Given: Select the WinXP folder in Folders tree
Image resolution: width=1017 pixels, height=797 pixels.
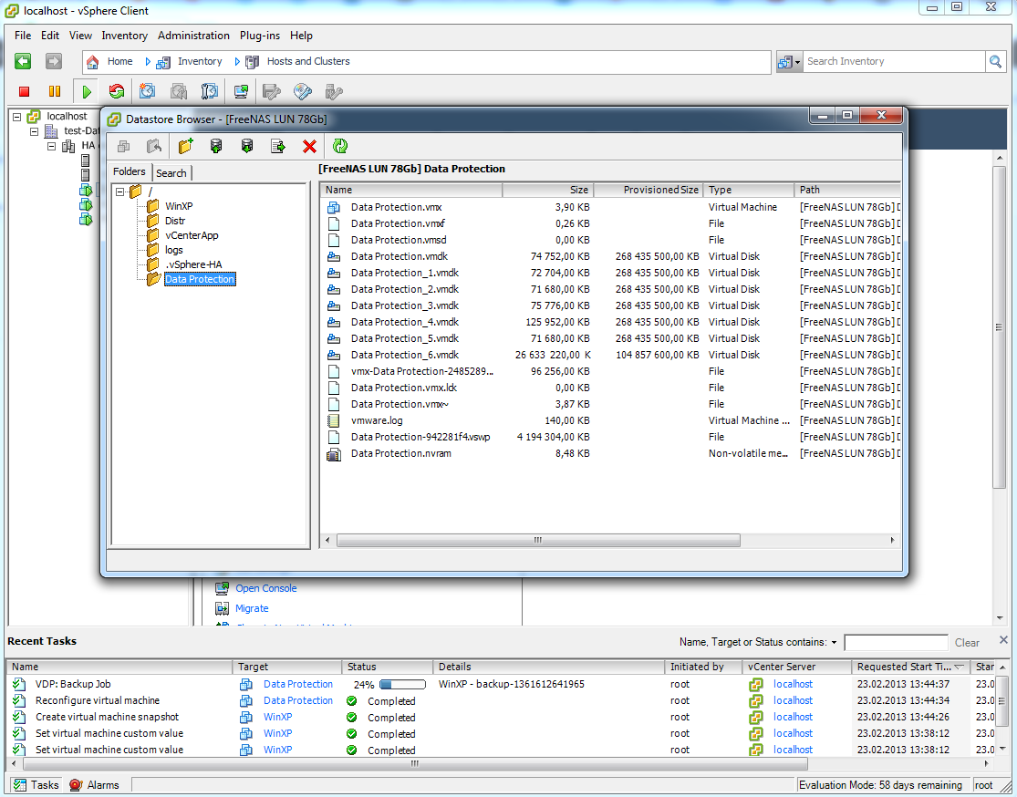Looking at the screenshot, I should [x=179, y=206].
